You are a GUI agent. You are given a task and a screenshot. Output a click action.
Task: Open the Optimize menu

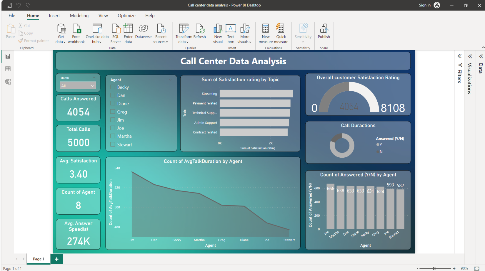[x=126, y=16]
